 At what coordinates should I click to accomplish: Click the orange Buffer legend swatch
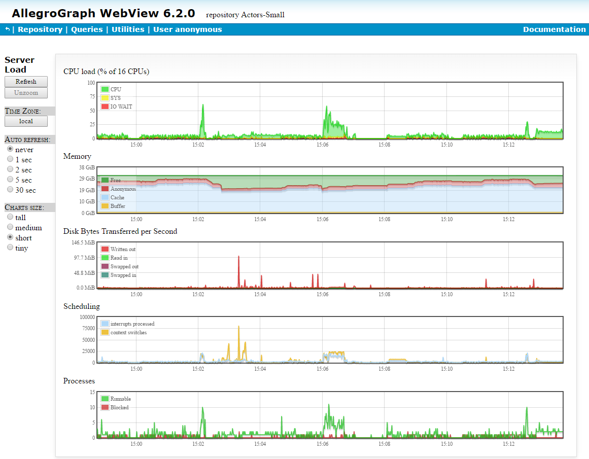coord(105,206)
